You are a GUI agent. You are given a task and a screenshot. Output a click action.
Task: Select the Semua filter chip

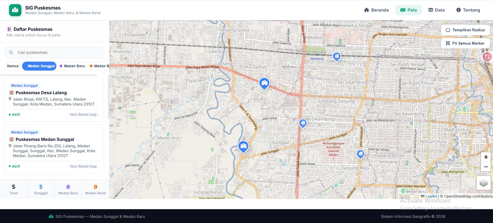[13, 66]
